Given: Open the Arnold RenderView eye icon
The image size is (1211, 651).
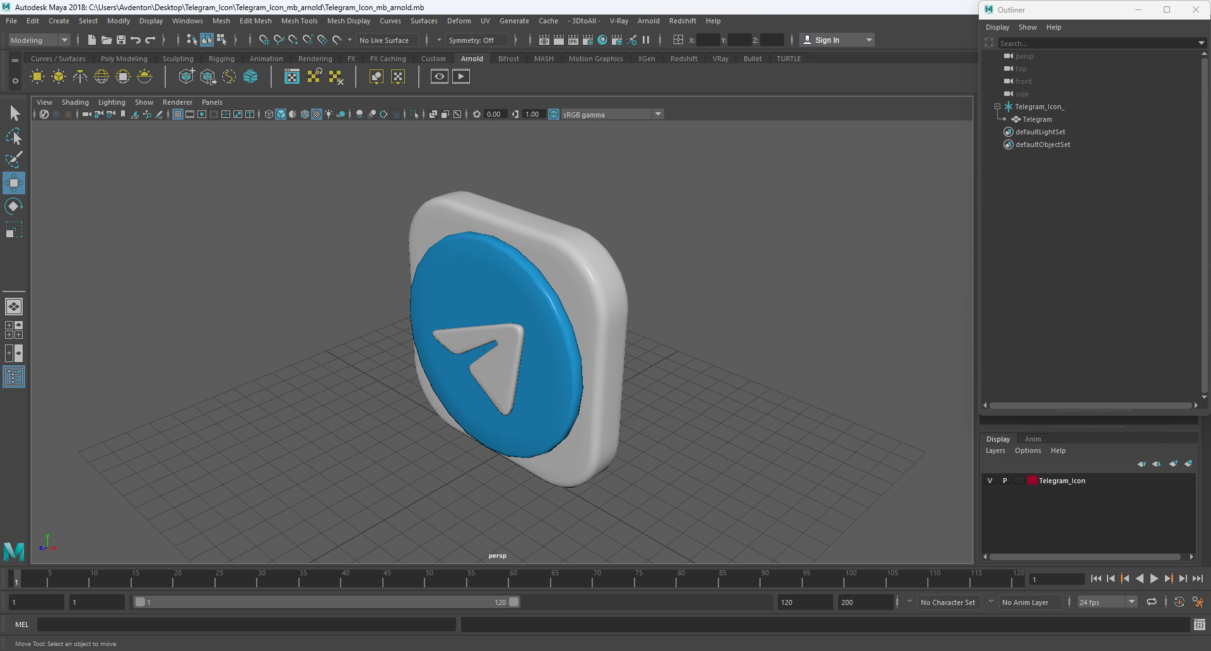Looking at the screenshot, I should 440,77.
